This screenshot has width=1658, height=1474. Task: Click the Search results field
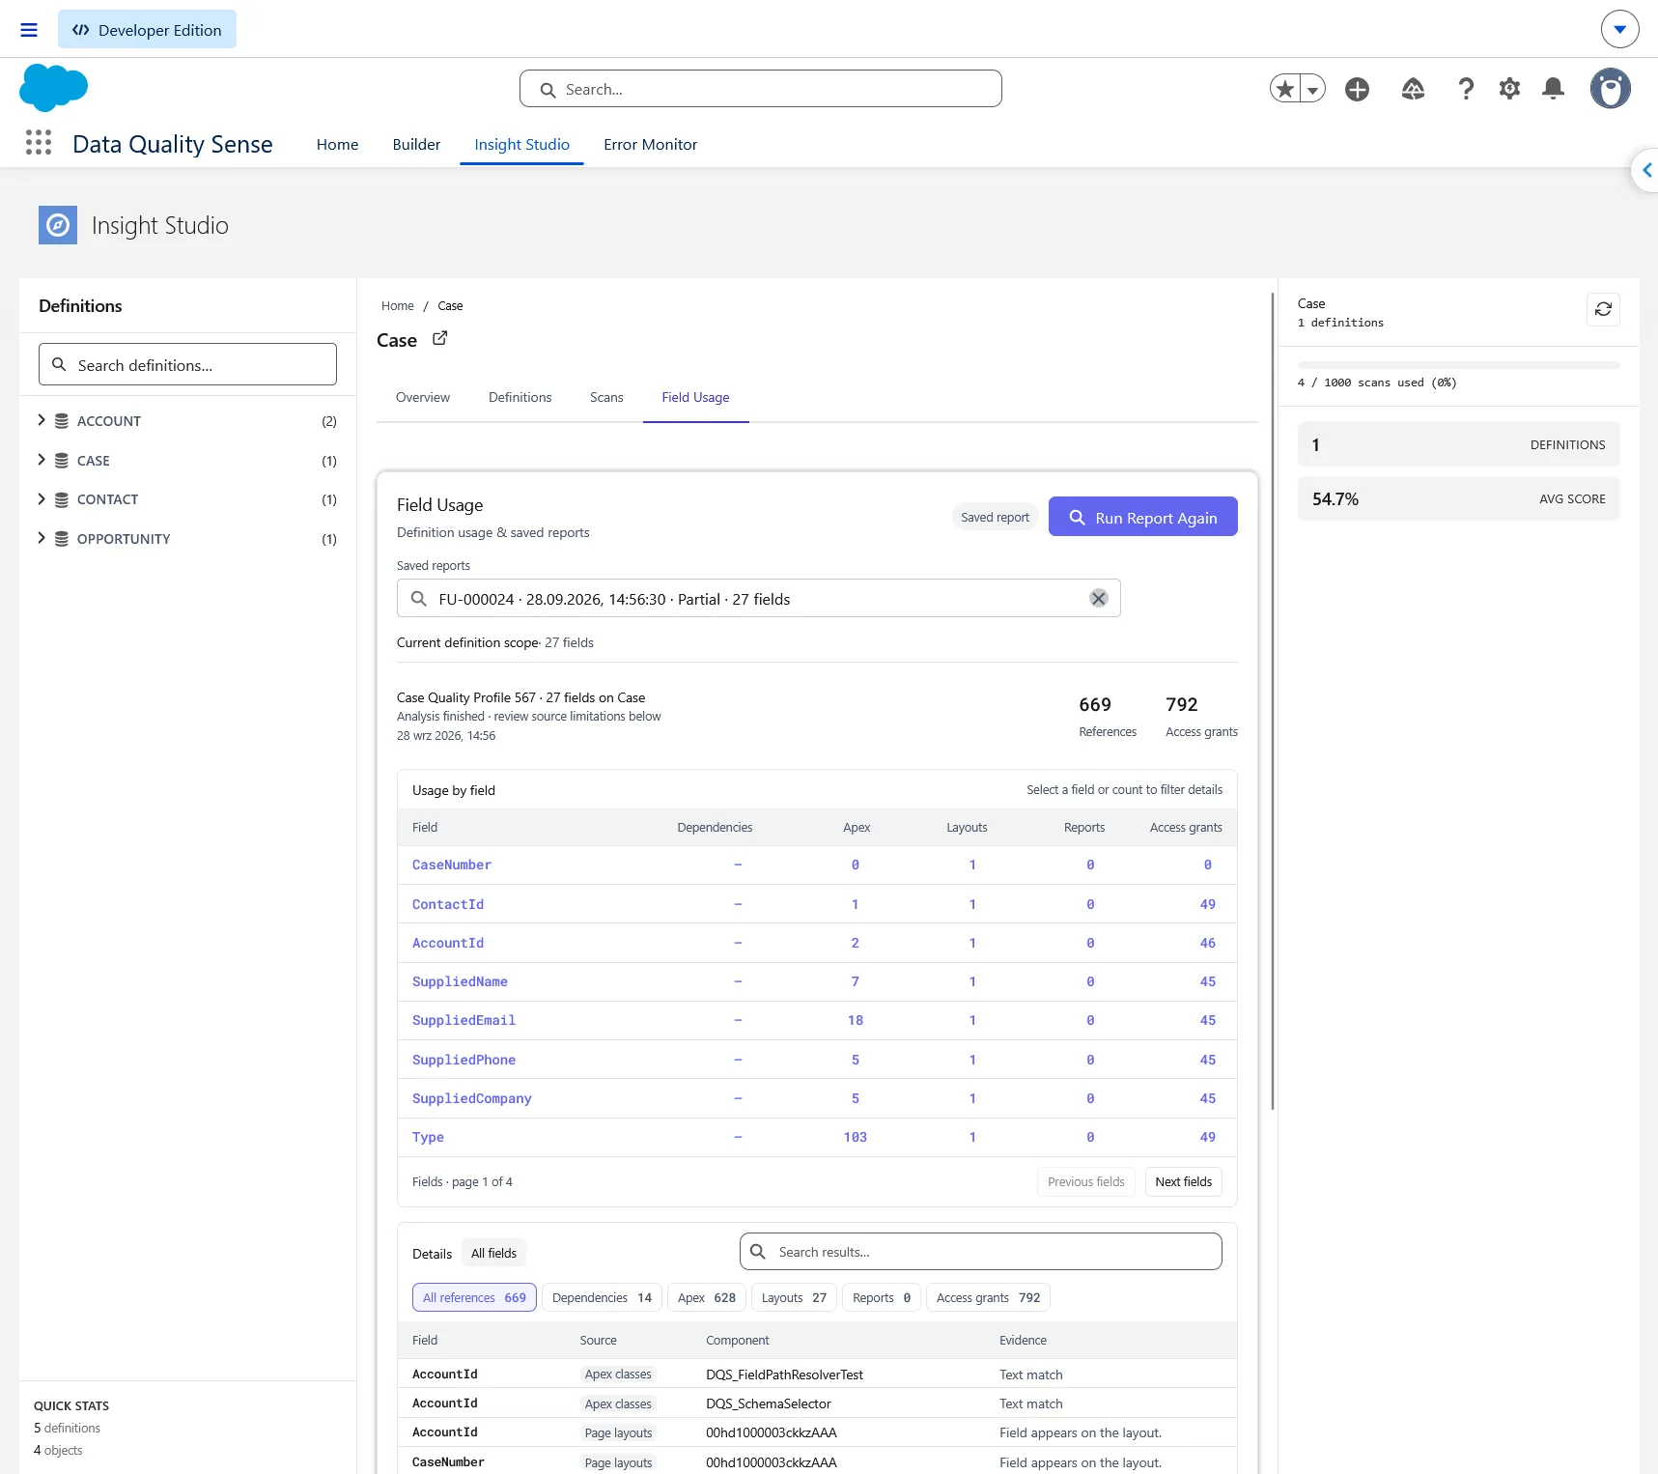[x=981, y=1252]
